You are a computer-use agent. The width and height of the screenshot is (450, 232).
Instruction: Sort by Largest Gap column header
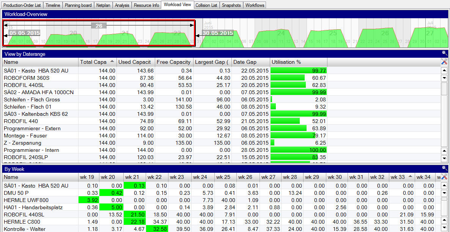pyautogui.click(x=212, y=62)
